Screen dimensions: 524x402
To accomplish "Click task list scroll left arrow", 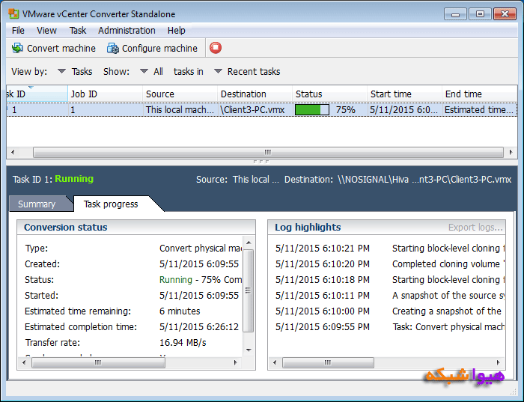I will 13,153.
